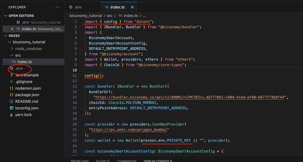The image size is (303, 162).
Task: Open the Output panel tab
Action: 103,160
